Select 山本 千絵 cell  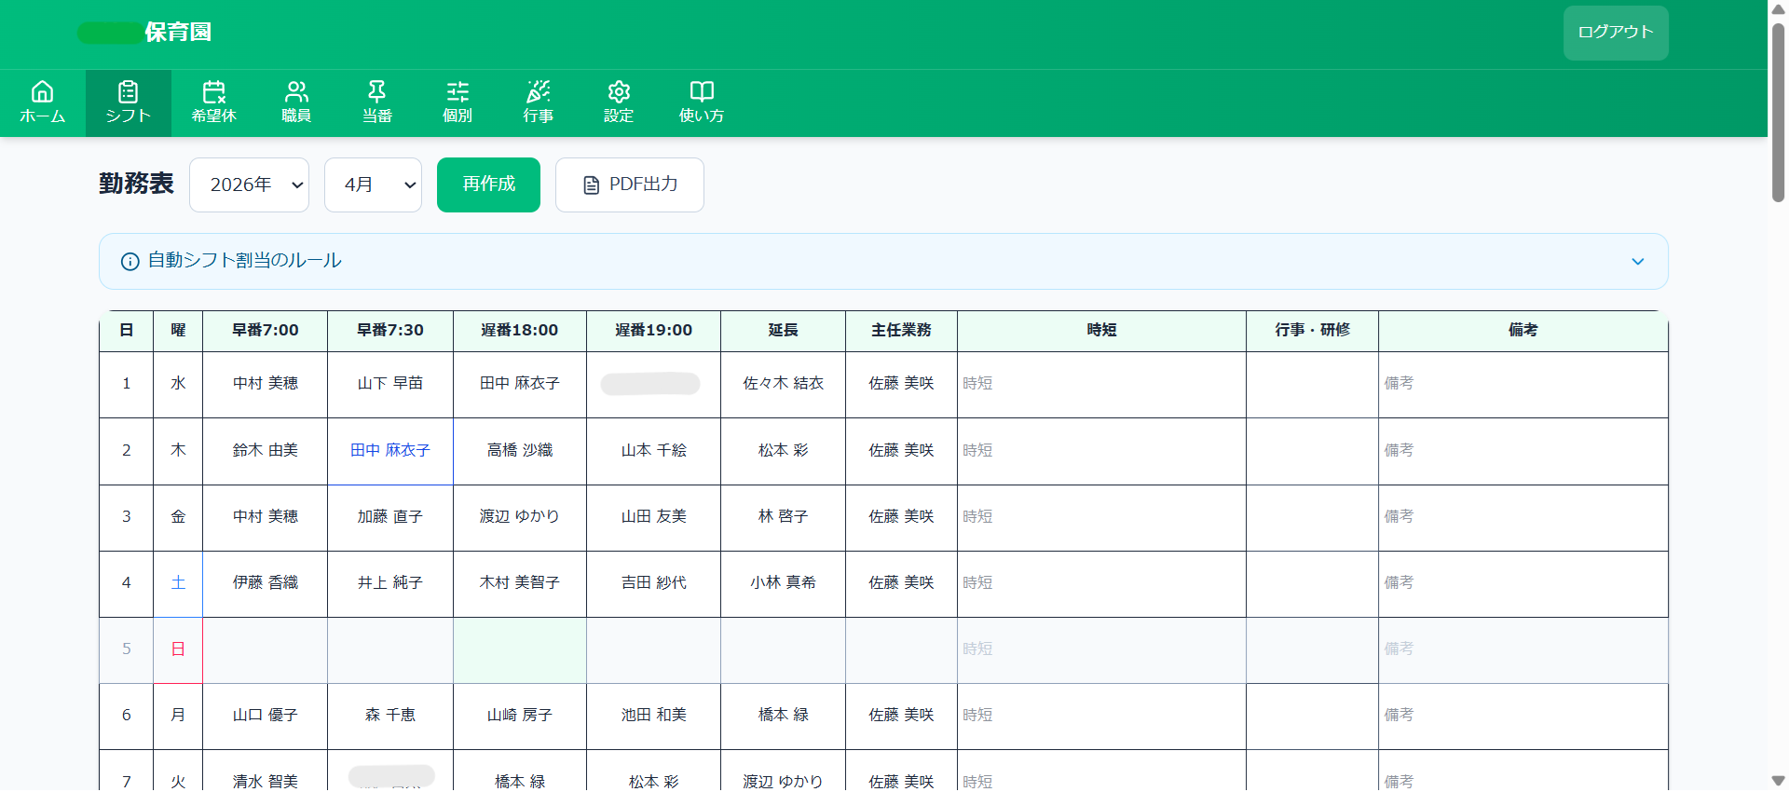[x=653, y=451]
